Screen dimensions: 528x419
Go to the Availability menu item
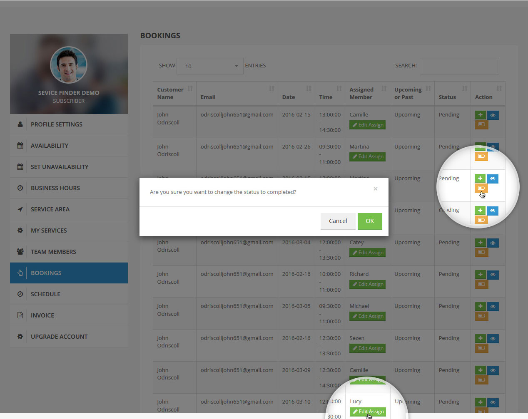pyautogui.click(x=49, y=146)
